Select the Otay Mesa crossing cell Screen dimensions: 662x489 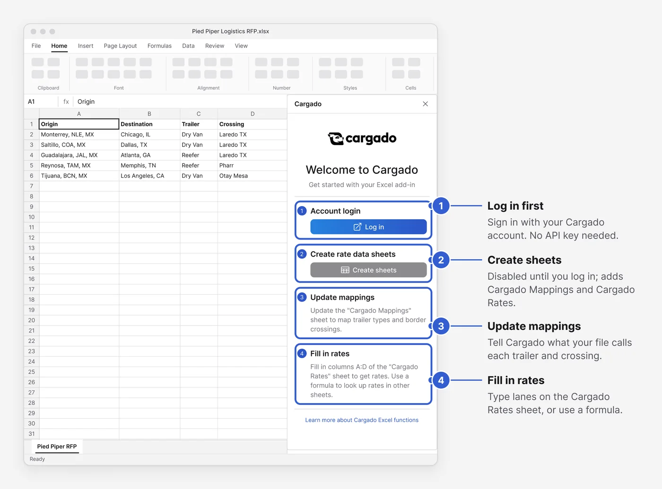coord(253,176)
